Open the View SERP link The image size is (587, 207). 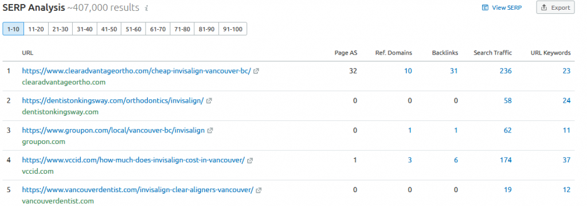click(x=502, y=7)
